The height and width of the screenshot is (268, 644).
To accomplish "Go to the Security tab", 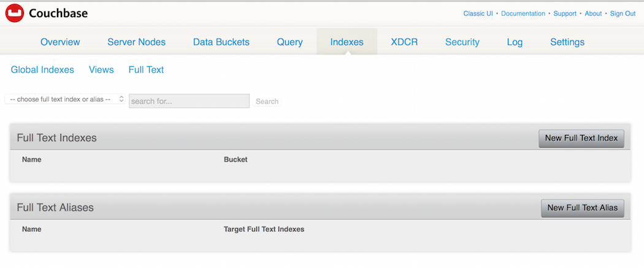I will pos(462,42).
